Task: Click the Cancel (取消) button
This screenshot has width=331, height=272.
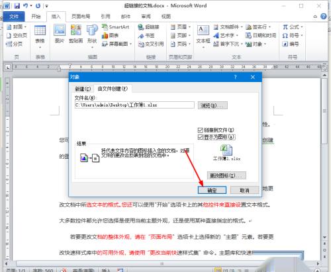Action: pos(244,190)
